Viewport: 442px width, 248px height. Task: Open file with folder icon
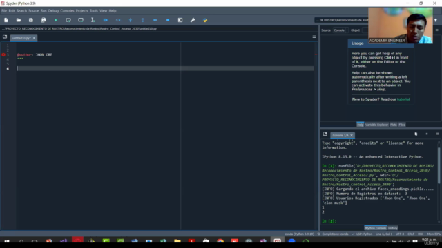[19, 20]
